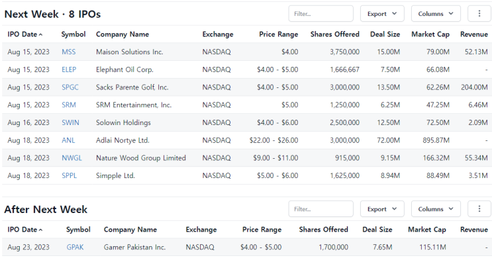Open the ELEP ticker link
492x266 pixels.
pos(69,69)
